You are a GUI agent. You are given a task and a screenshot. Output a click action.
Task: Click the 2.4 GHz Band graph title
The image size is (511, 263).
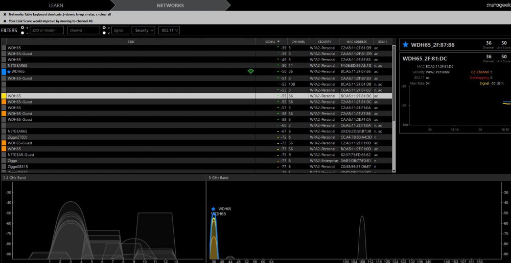(14, 178)
